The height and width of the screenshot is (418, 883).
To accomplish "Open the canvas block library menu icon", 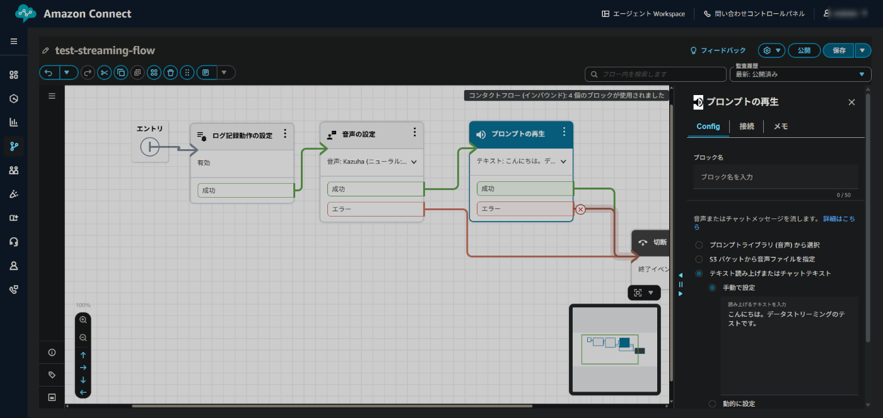I will tap(52, 96).
